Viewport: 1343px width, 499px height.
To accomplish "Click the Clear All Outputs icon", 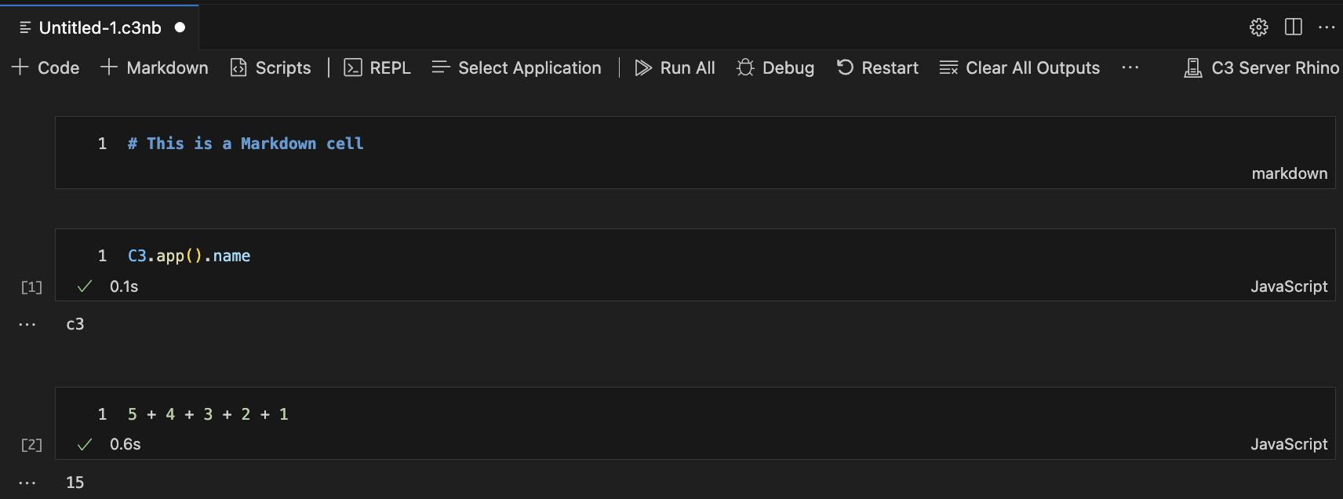I will pyautogui.click(x=948, y=68).
